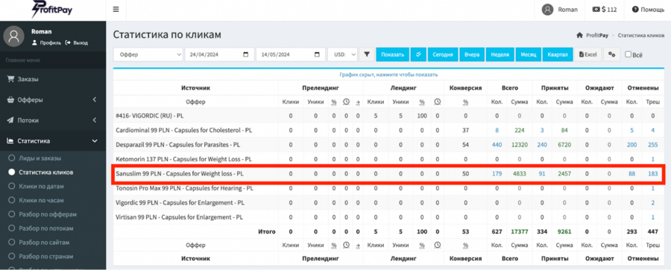Image resolution: width=671 pixels, height=270 pixels.
Task: Open the Оффер grouping dropdown
Action: tap(148, 55)
